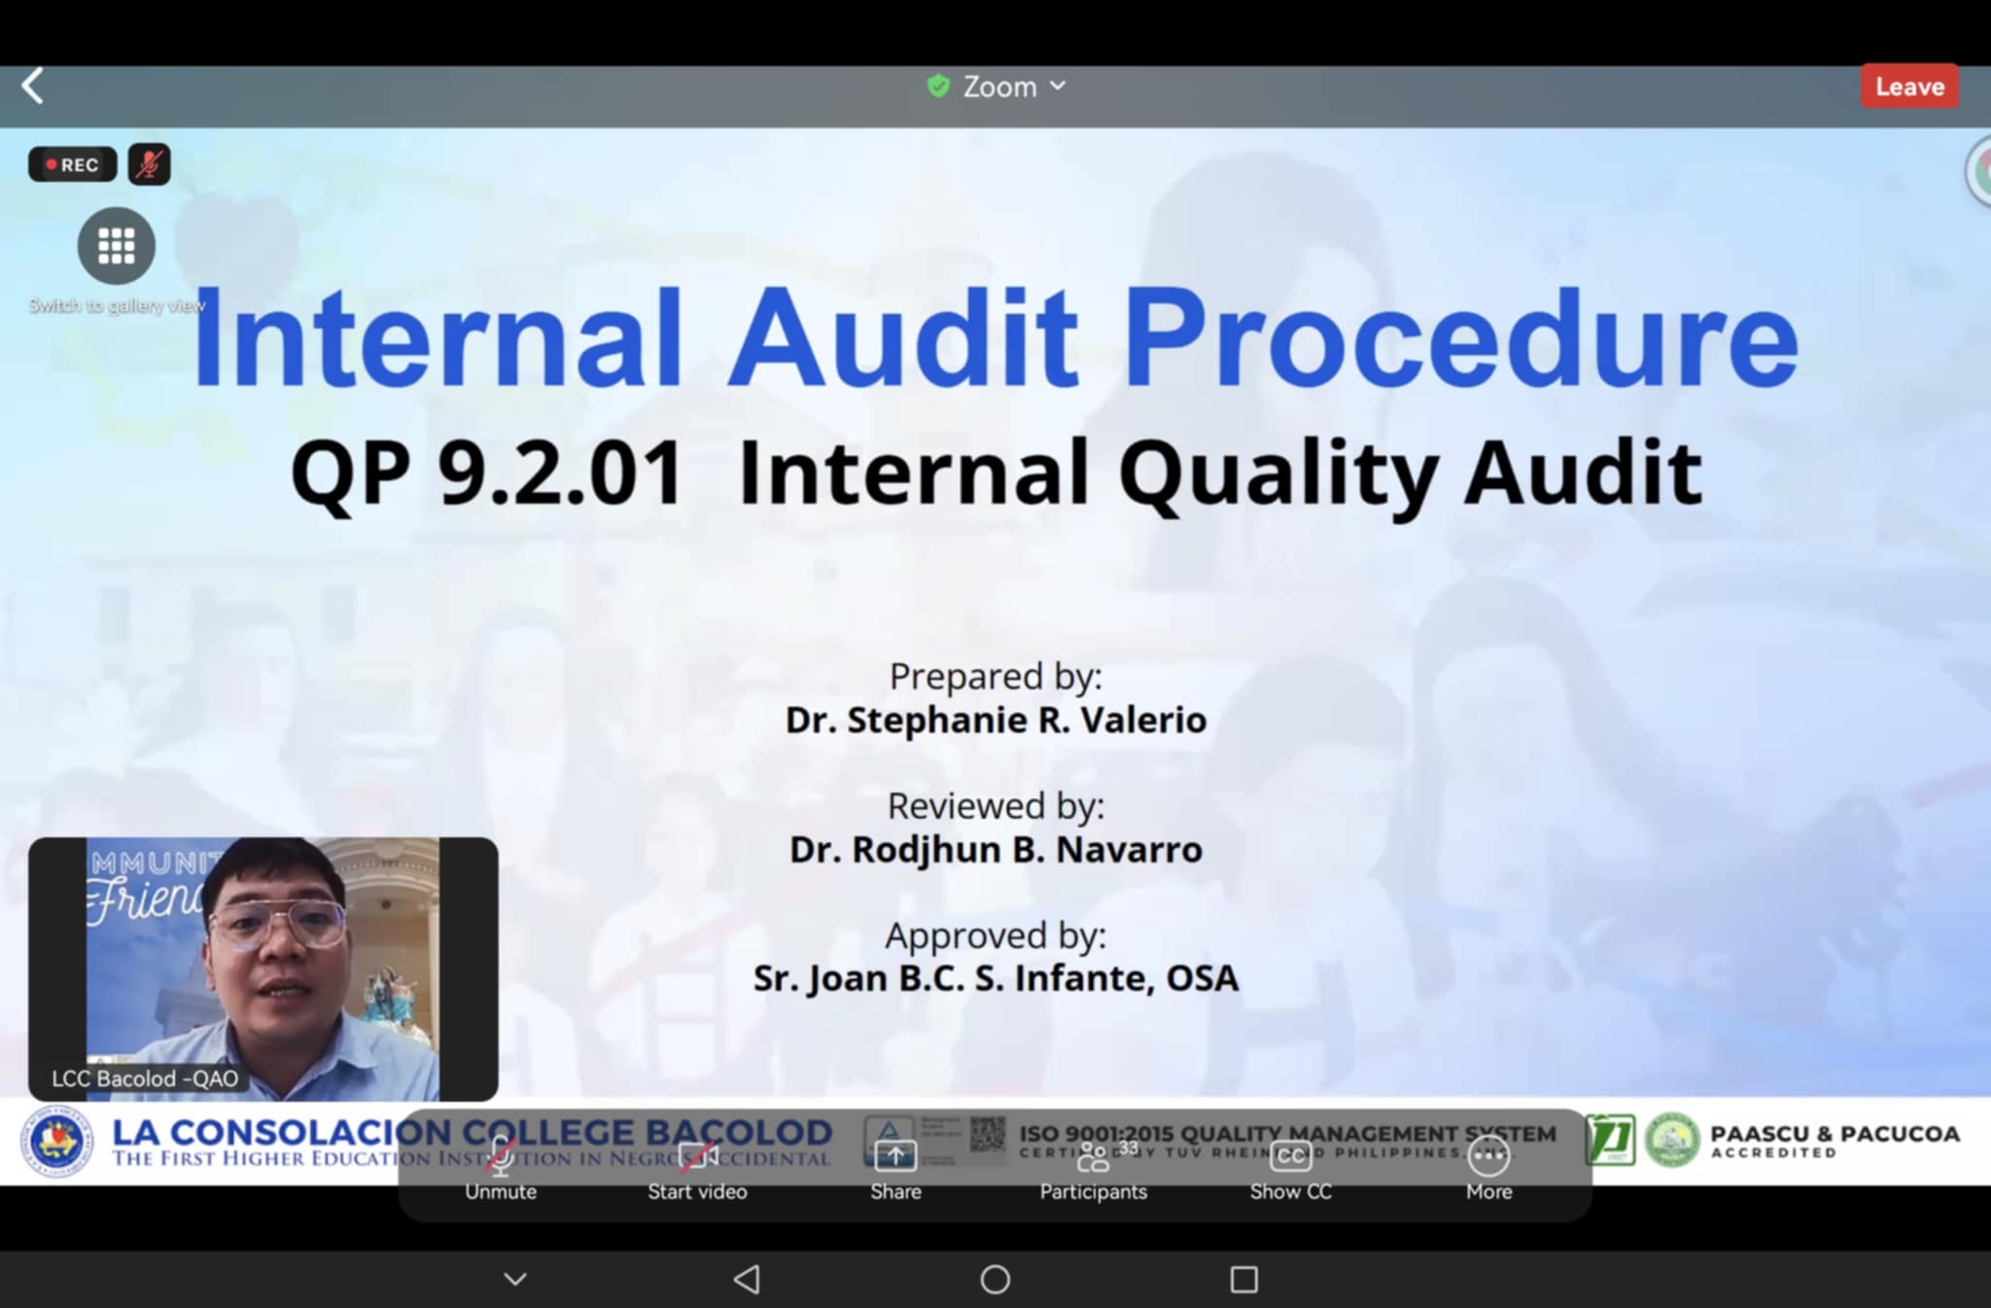Viewport: 1991px width, 1308px height.
Task: Click the LCC Bacolod -QAO name label
Action: [145, 1078]
